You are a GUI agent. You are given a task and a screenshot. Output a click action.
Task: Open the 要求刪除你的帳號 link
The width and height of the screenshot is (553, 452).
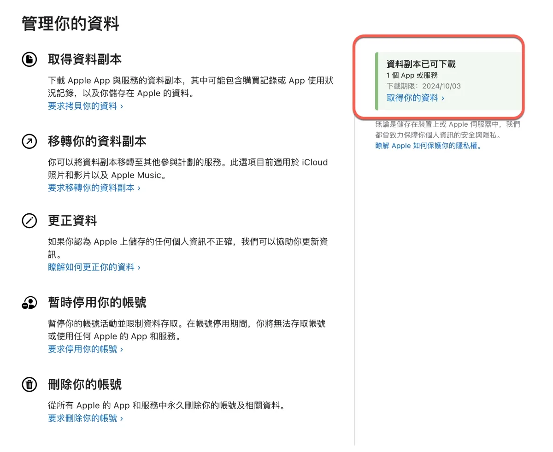85,418
